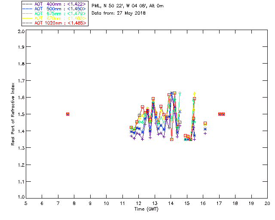Click the x-axis label 10
Viewport: 275px width, 220px height.
pyautogui.click(x=106, y=203)
